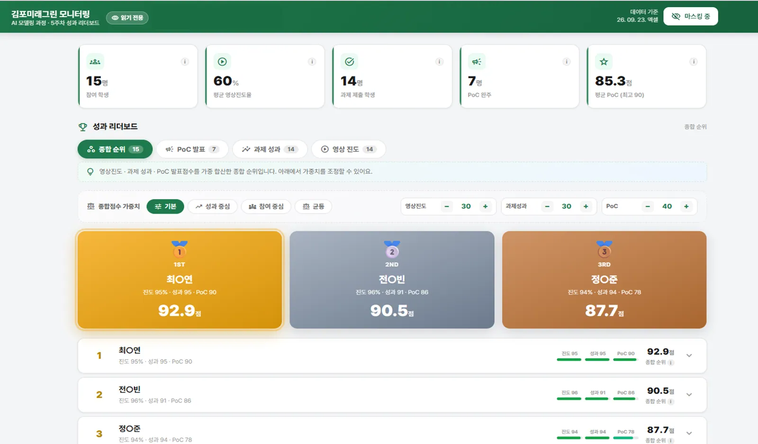Open 종합 순위 info in 전O빈 row

tap(671, 402)
